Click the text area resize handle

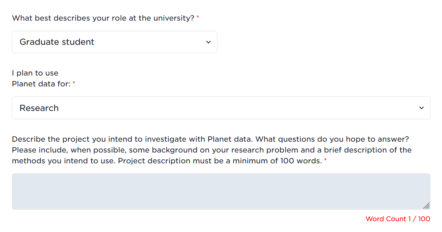(426, 206)
